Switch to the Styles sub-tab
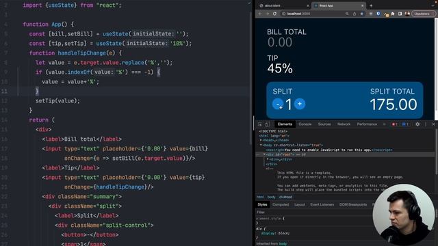This screenshot has width=438, height=246. (x=262, y=204)
